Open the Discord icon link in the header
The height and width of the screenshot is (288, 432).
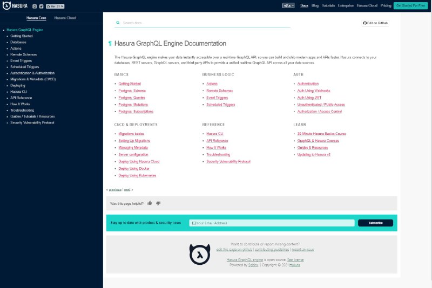pyautogui.click(x=35, y=6)
